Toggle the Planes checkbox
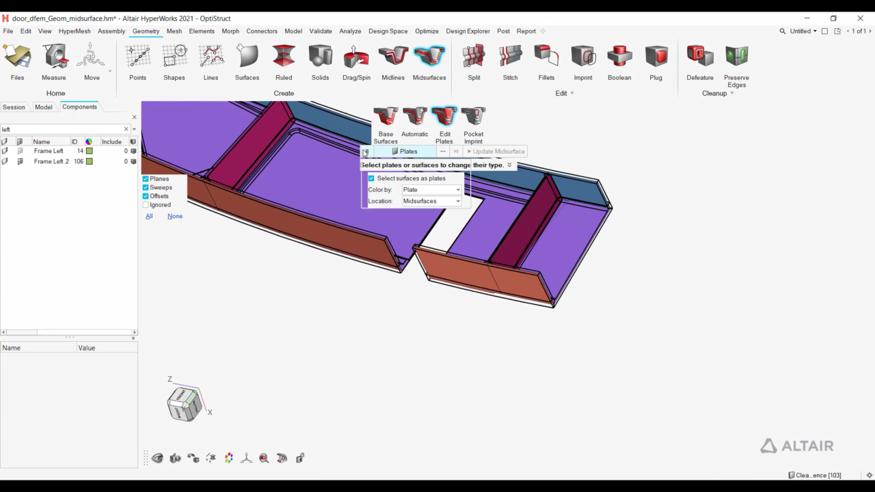This screenshot has height=492, width=875. tap(146, 179)
